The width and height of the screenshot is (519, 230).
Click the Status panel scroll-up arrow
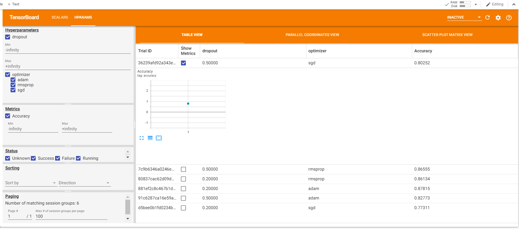[x=128, y=152]
